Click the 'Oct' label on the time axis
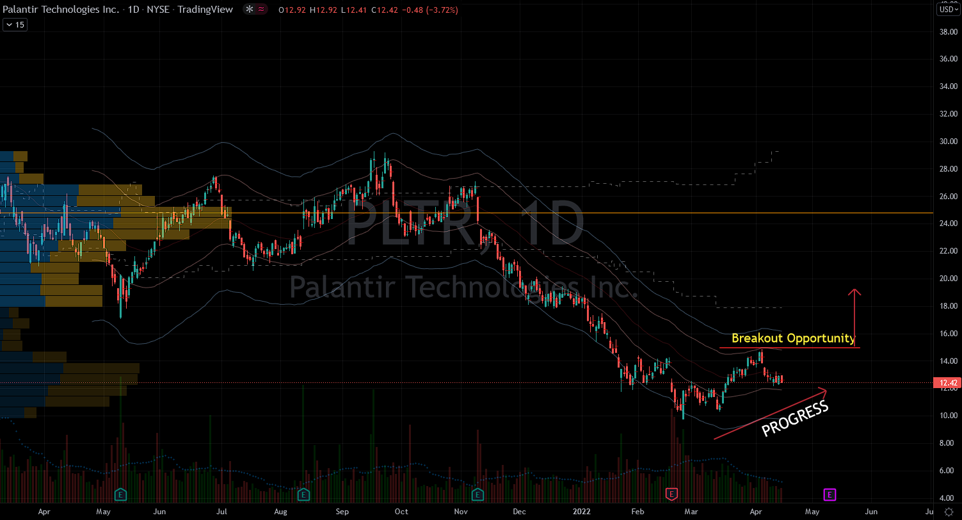Screen dimensions: 962x520 [401, 512]
